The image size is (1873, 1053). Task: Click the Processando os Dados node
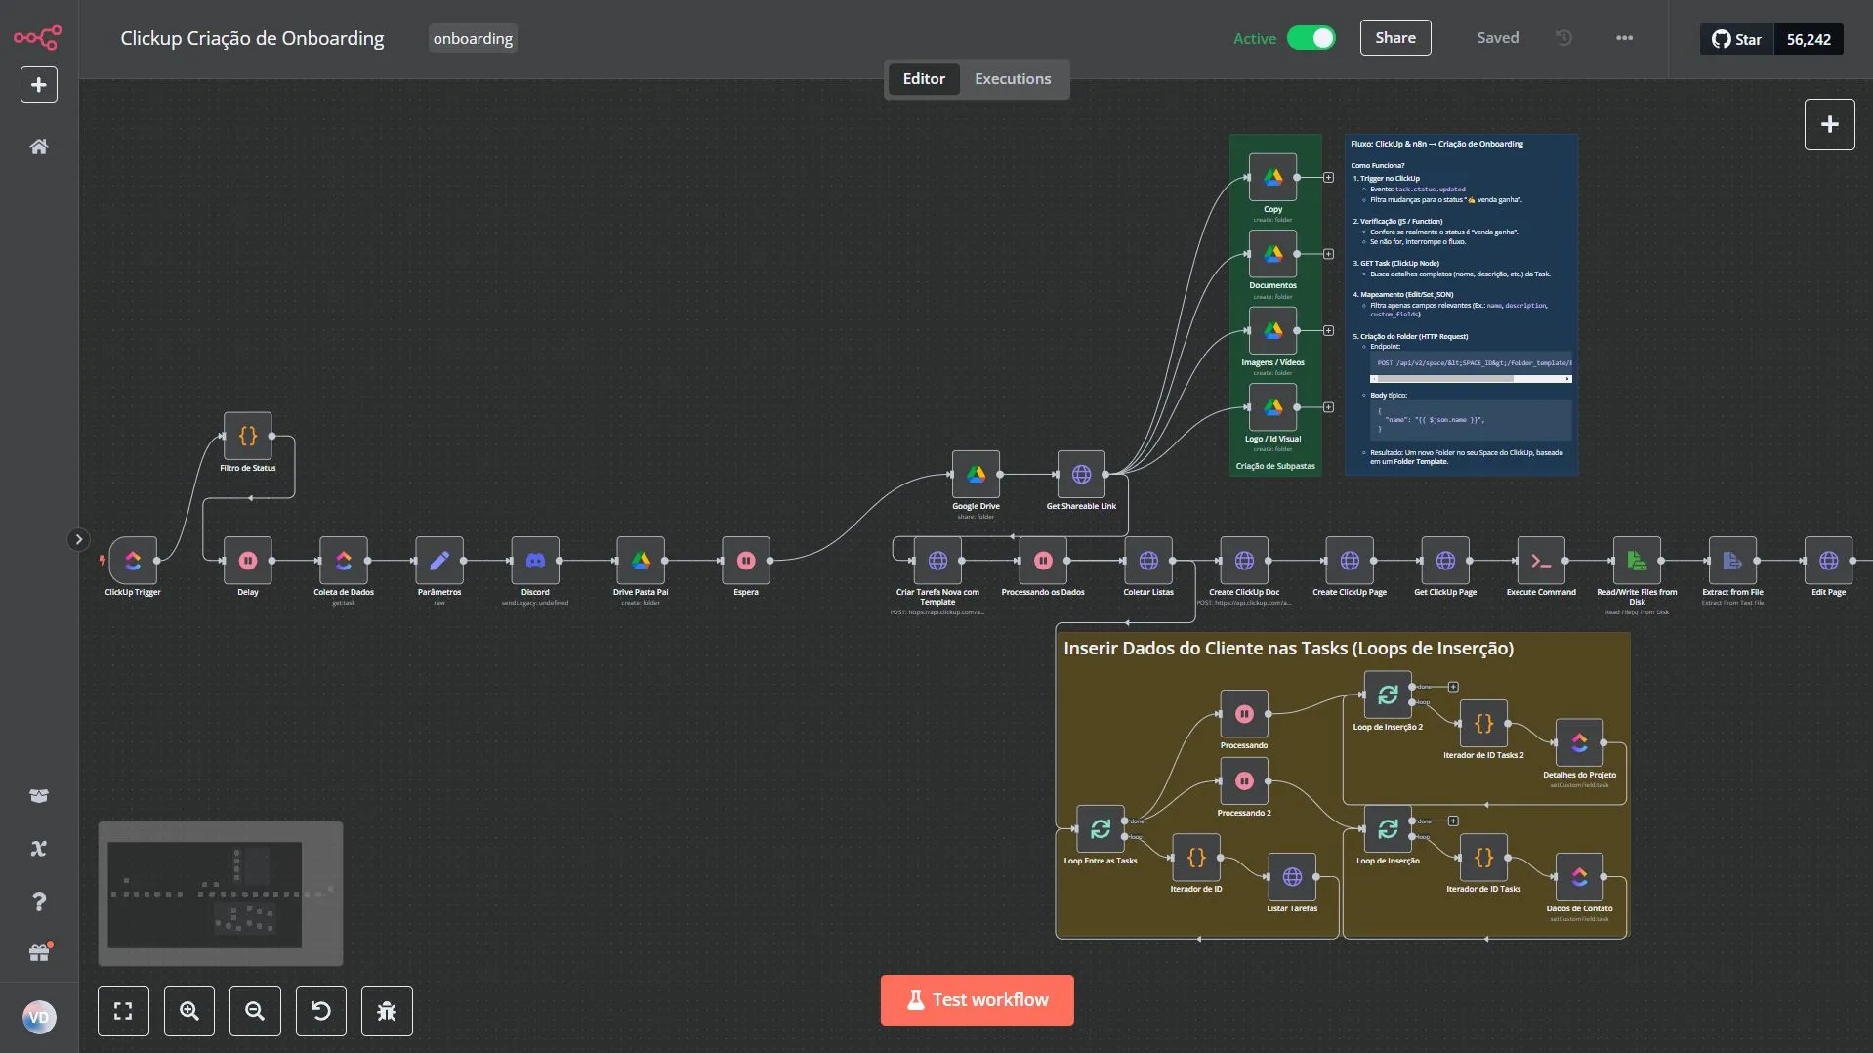1043,561
